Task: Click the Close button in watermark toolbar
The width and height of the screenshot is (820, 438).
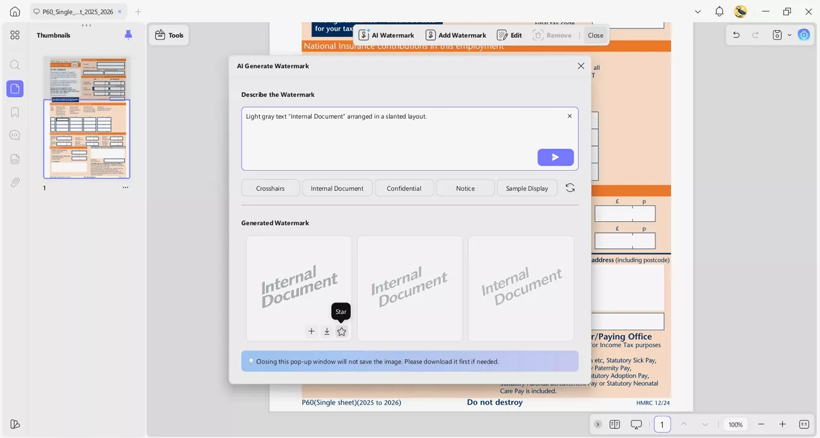Action: (x=595, y=35)
